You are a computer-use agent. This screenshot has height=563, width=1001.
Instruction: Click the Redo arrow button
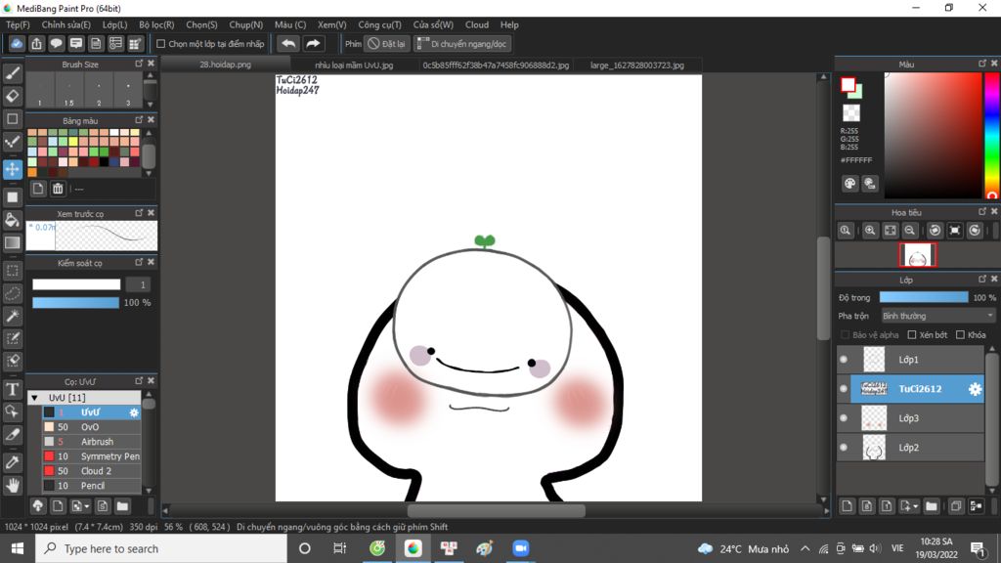pos(313,43)
